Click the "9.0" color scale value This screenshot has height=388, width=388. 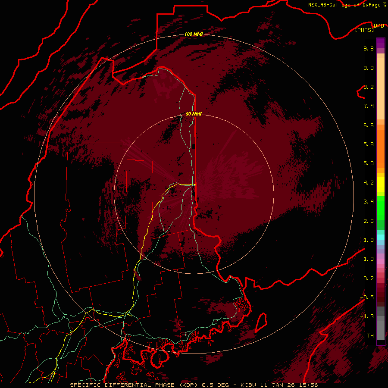pos(369,68)
